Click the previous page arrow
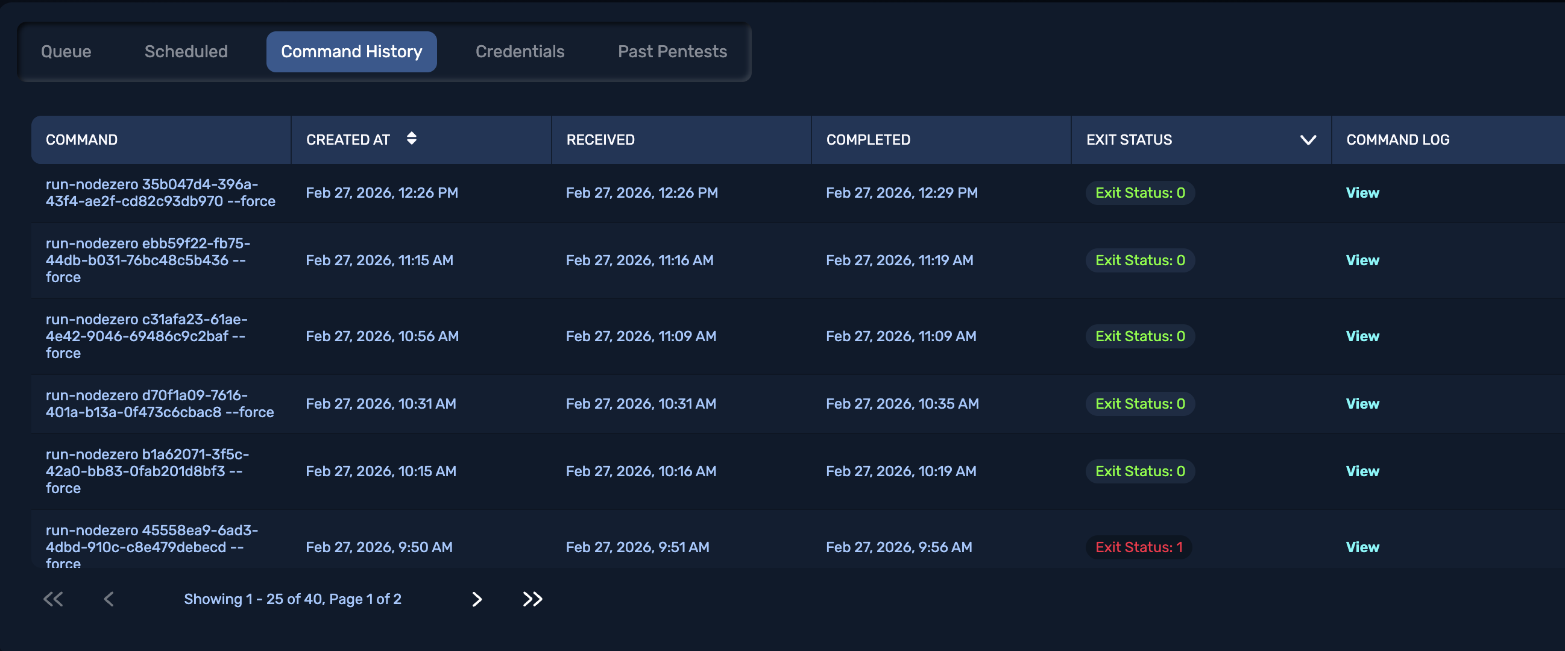This screenshot has width=1565, height=651. pyautogui.click(x=109, y=599)
